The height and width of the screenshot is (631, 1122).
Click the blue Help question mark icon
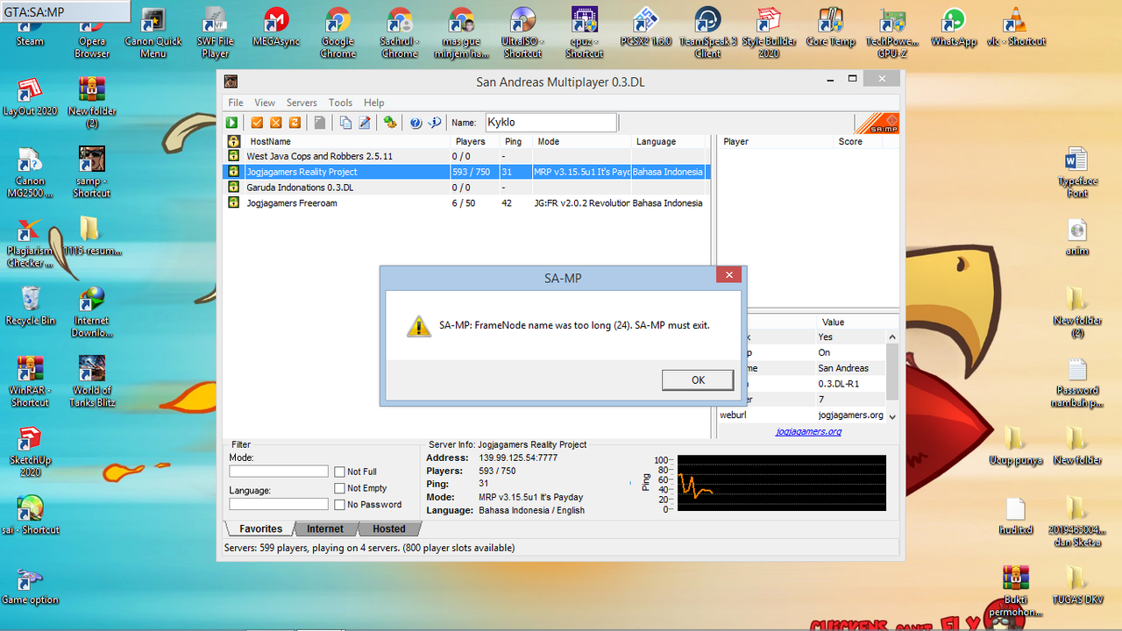[x=415, y=123]
